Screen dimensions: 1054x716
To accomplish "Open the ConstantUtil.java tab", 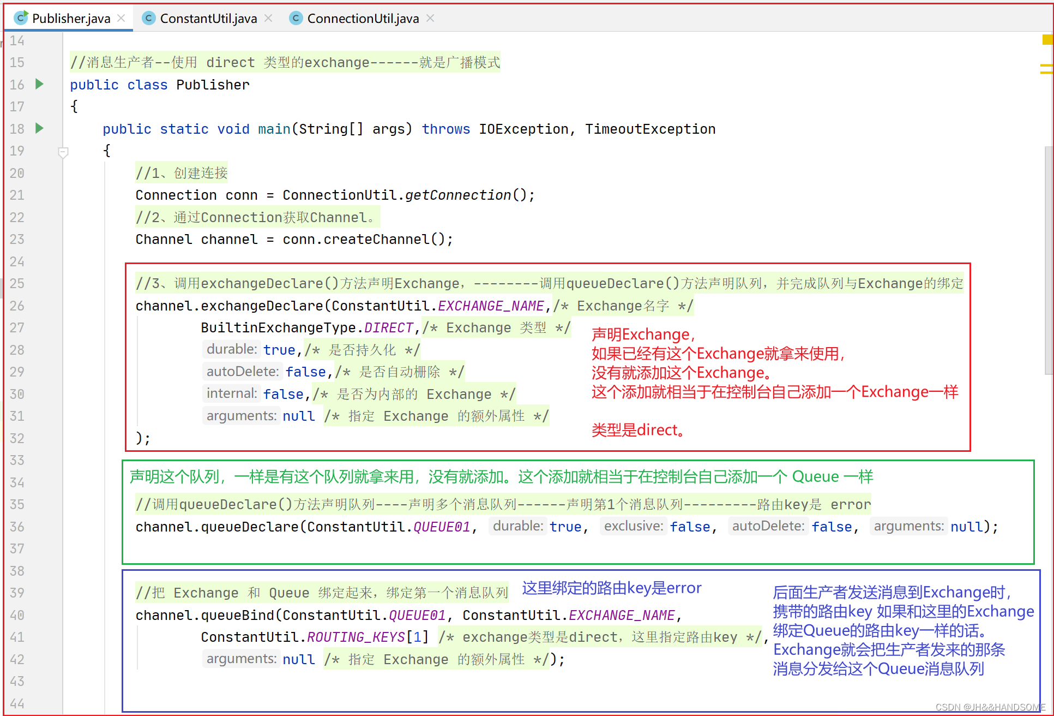I will (208, 19).
